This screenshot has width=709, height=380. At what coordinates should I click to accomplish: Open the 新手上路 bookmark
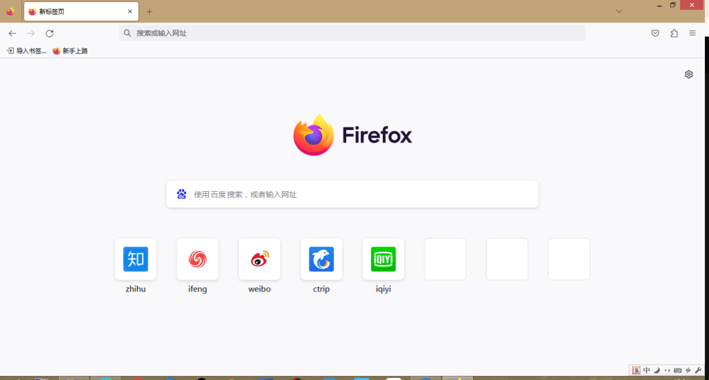pos(70,51)
